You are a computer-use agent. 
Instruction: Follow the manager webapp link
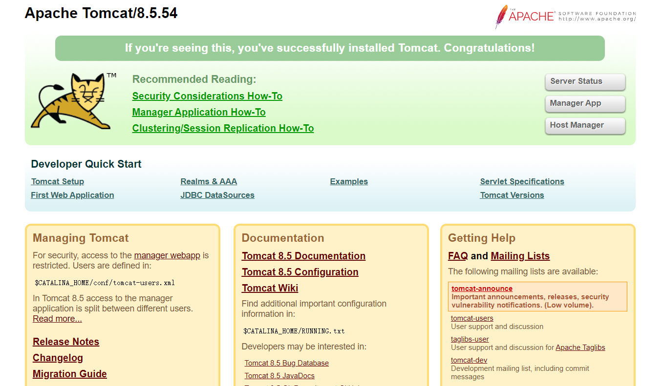(167, 255)
